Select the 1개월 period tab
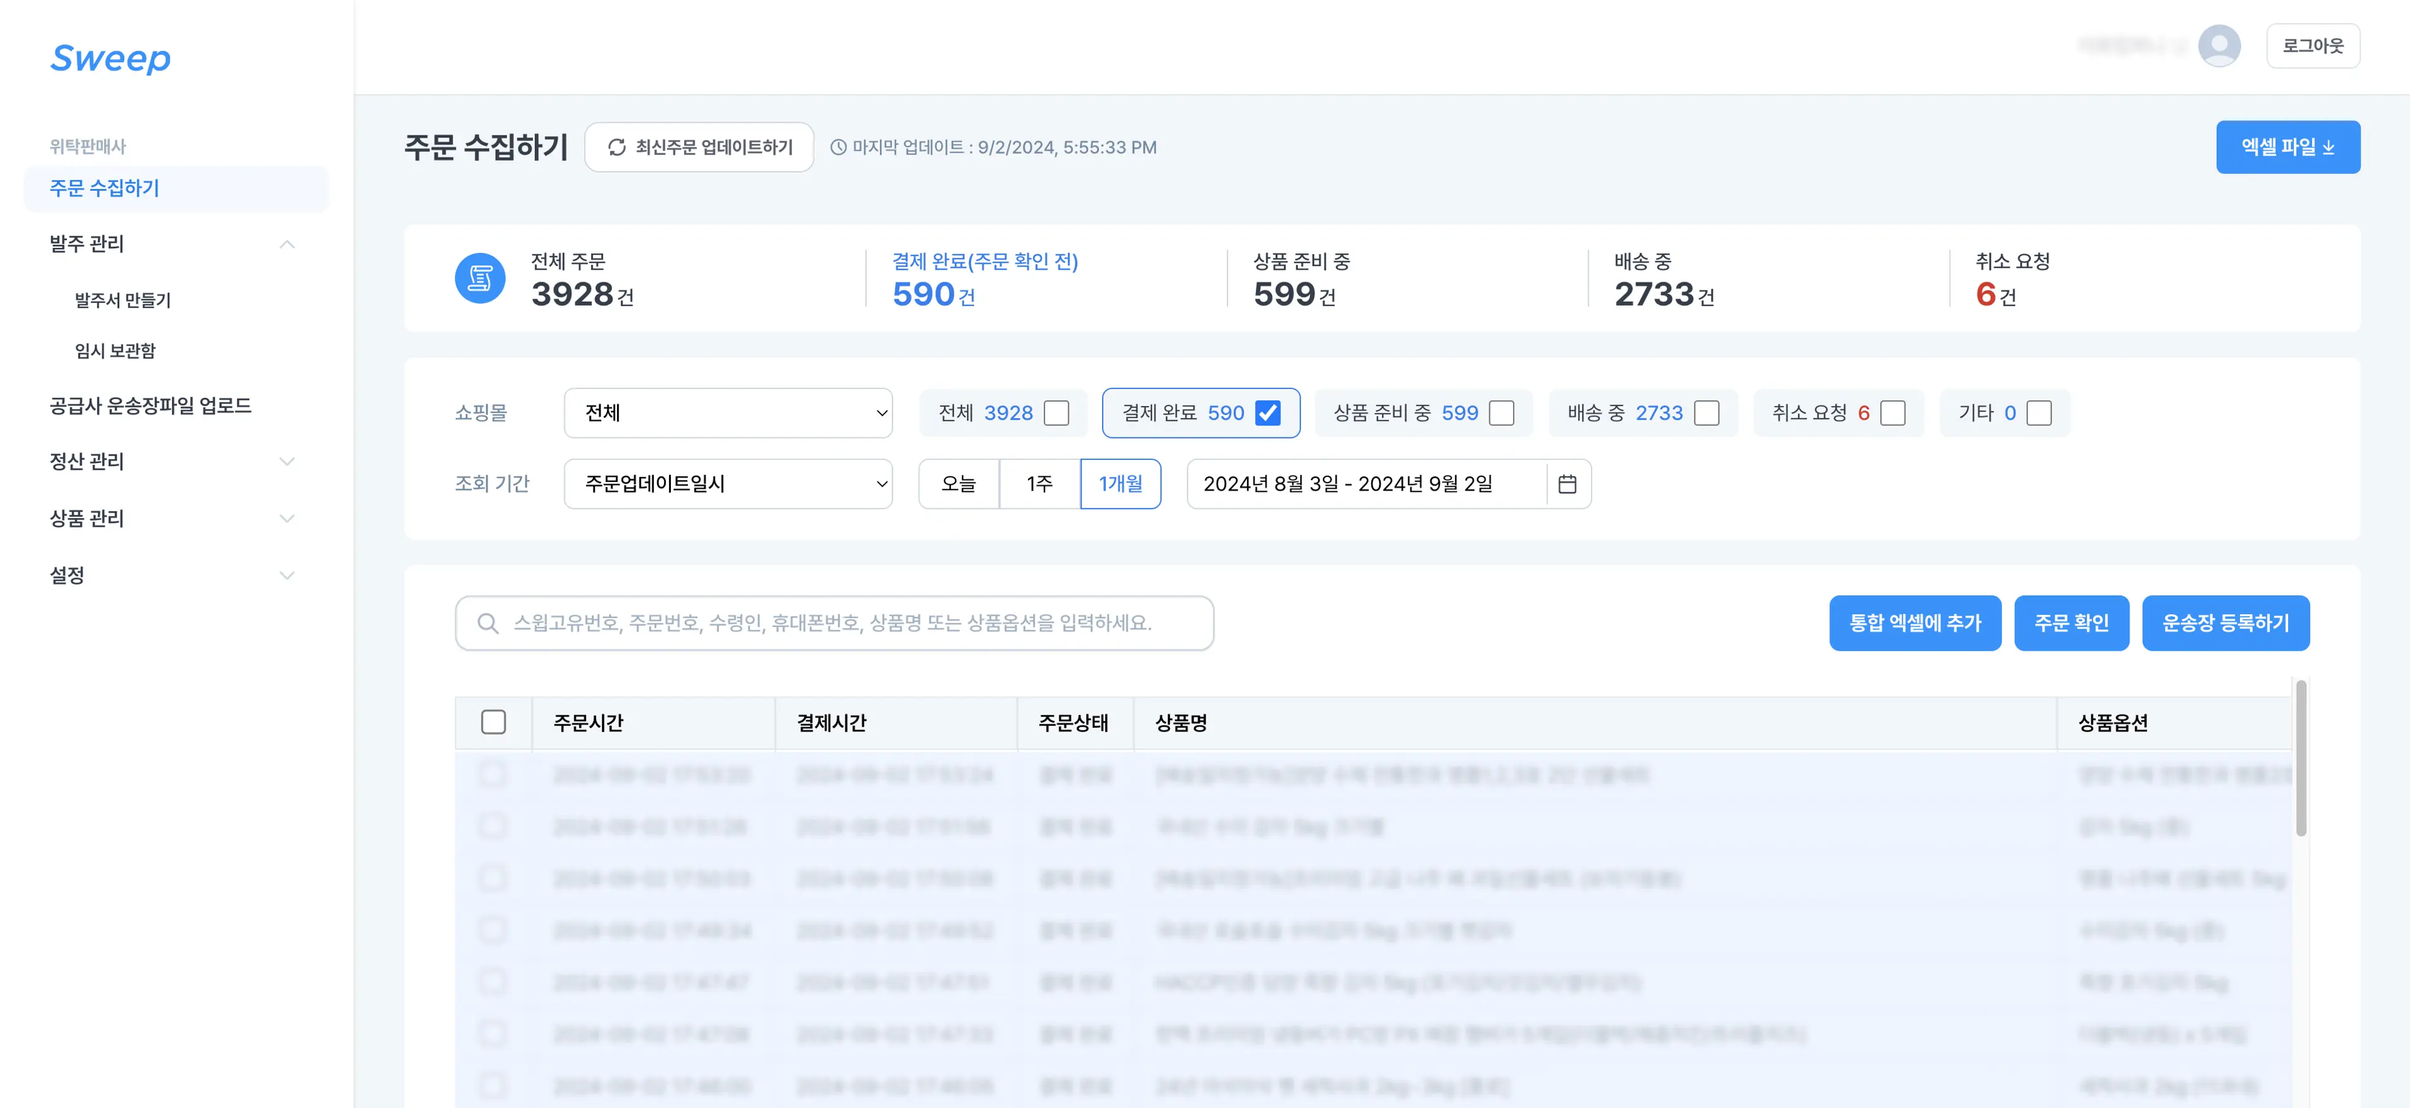 point(1120,483)
